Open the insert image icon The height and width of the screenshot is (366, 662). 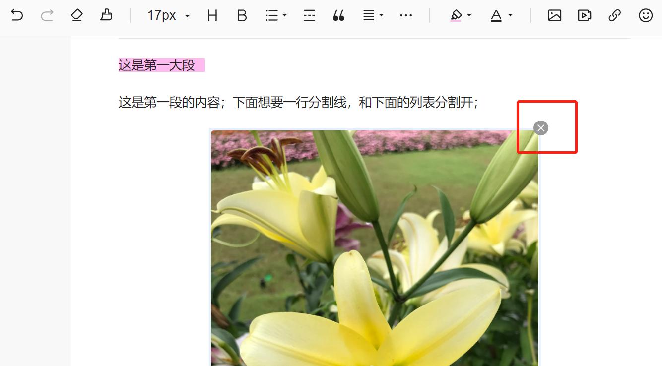coord(554,15)
